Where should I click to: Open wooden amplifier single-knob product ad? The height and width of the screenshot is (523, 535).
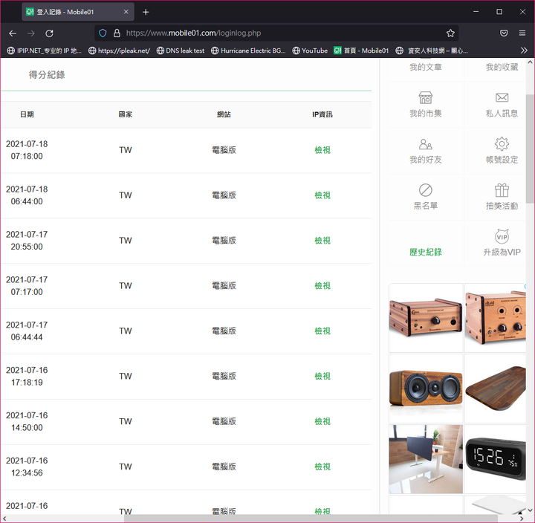click(426, 318)
